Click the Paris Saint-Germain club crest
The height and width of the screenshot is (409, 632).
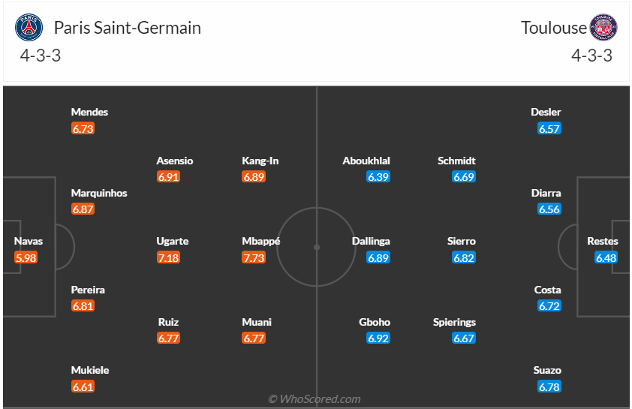pyautogui.click(x=30, y=28)
